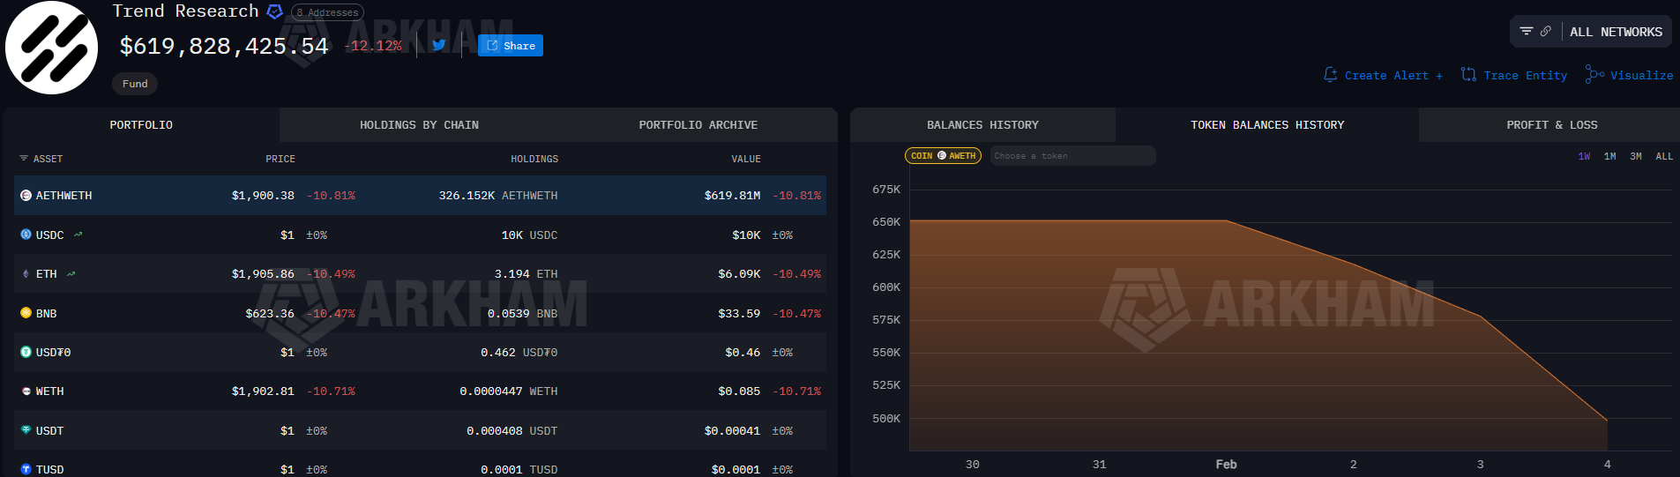
Task: Click the bell icon for Create Alert
Action: (x=1331, y=75)
